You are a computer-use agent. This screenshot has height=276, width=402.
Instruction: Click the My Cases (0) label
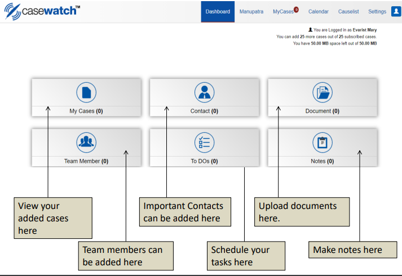[86, 111]
